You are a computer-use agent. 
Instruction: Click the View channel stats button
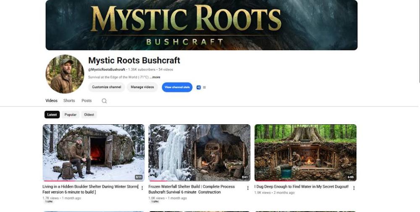pyautogui.click(x=177, y=87)
